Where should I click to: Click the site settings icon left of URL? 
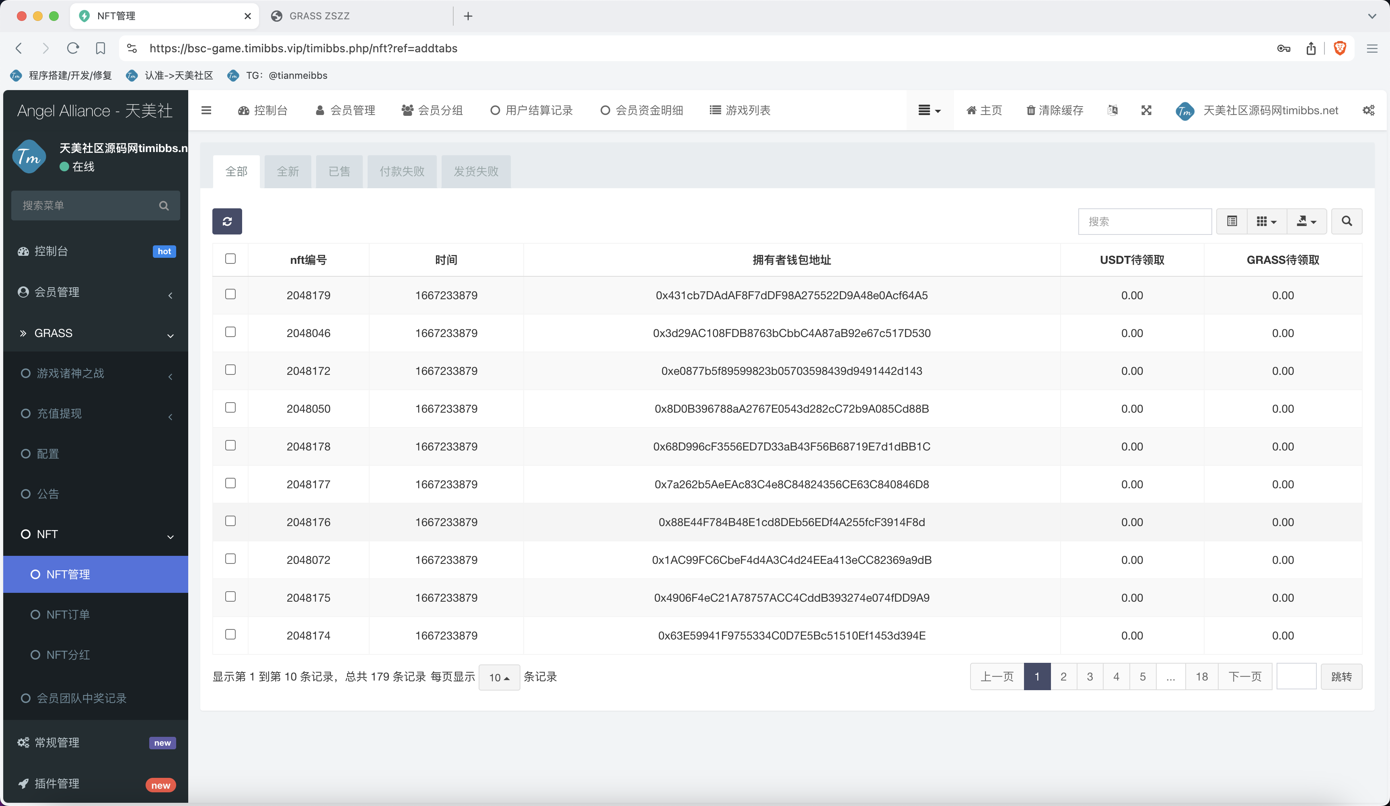tap(132, 49)
